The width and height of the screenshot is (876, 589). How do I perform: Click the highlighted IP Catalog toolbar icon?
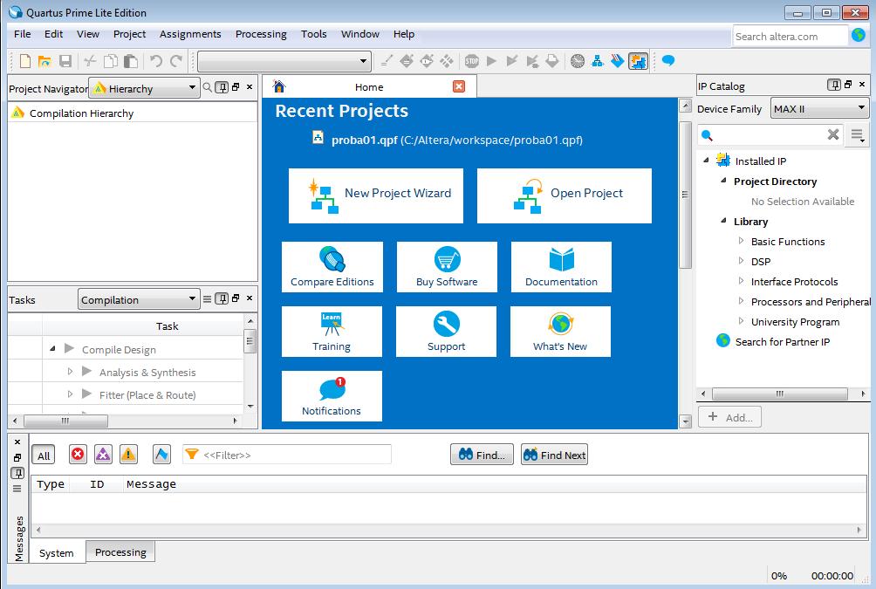click(638, 61)
